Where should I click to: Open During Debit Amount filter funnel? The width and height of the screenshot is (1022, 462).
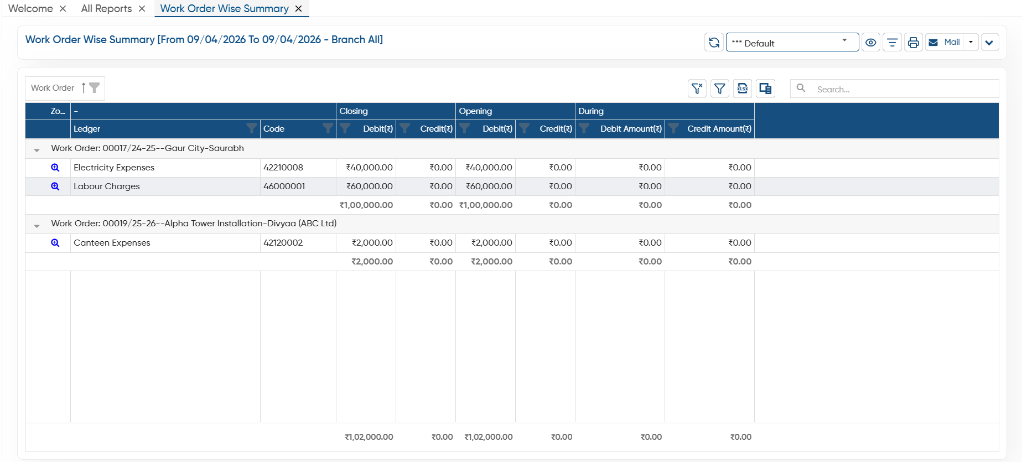584,128
